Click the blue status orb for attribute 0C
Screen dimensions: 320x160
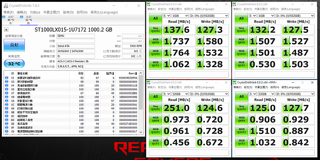click(7, 105)
